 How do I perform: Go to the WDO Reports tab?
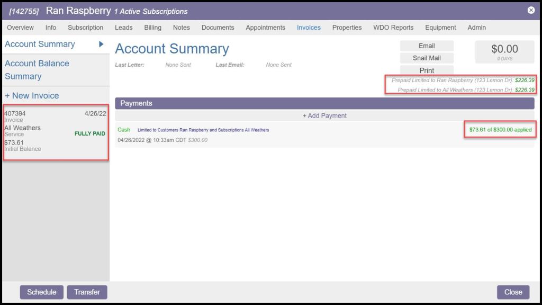click(393, 28)
